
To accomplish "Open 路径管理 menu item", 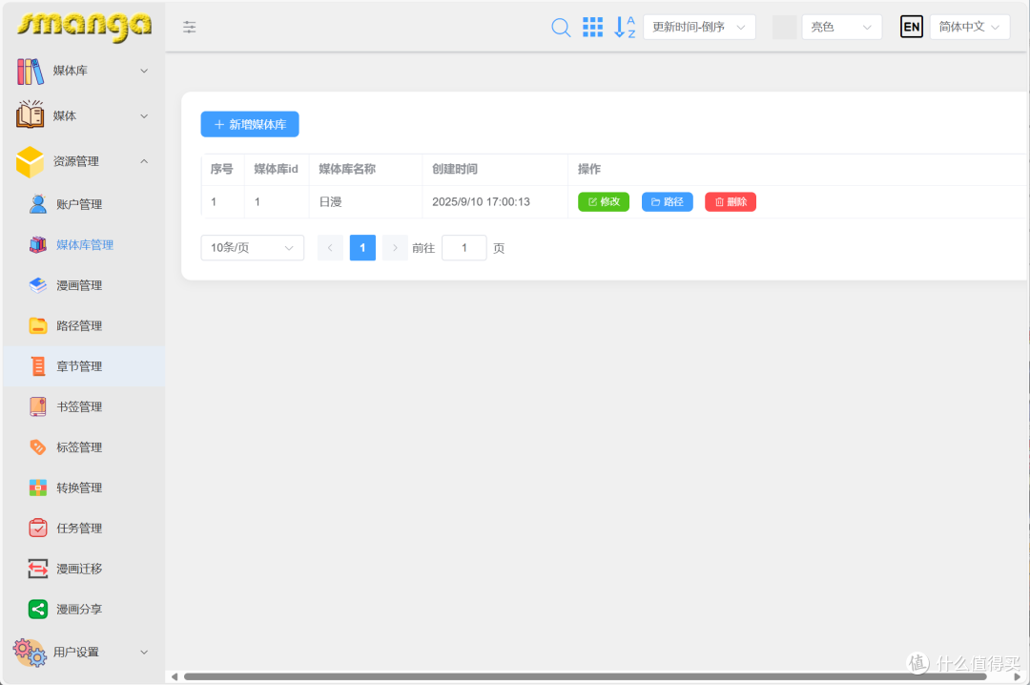I will 84,325.
